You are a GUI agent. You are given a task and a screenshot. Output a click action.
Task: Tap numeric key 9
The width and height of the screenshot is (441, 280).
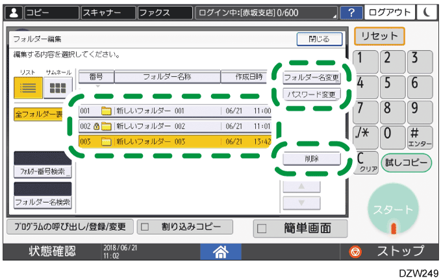point(420,112)
